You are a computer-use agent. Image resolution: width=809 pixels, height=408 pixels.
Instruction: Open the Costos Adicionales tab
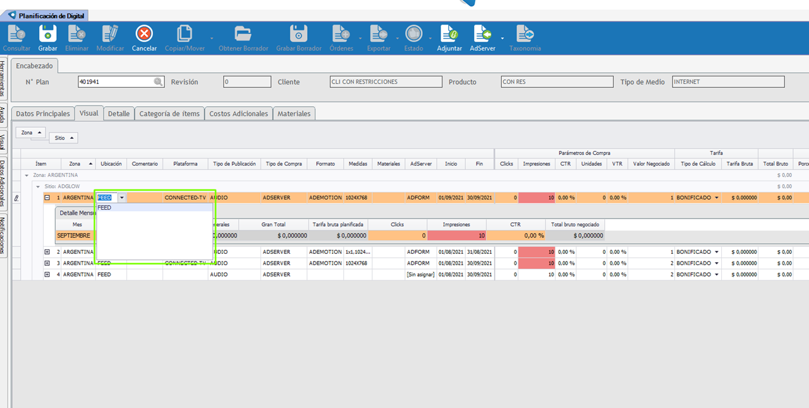239,114
